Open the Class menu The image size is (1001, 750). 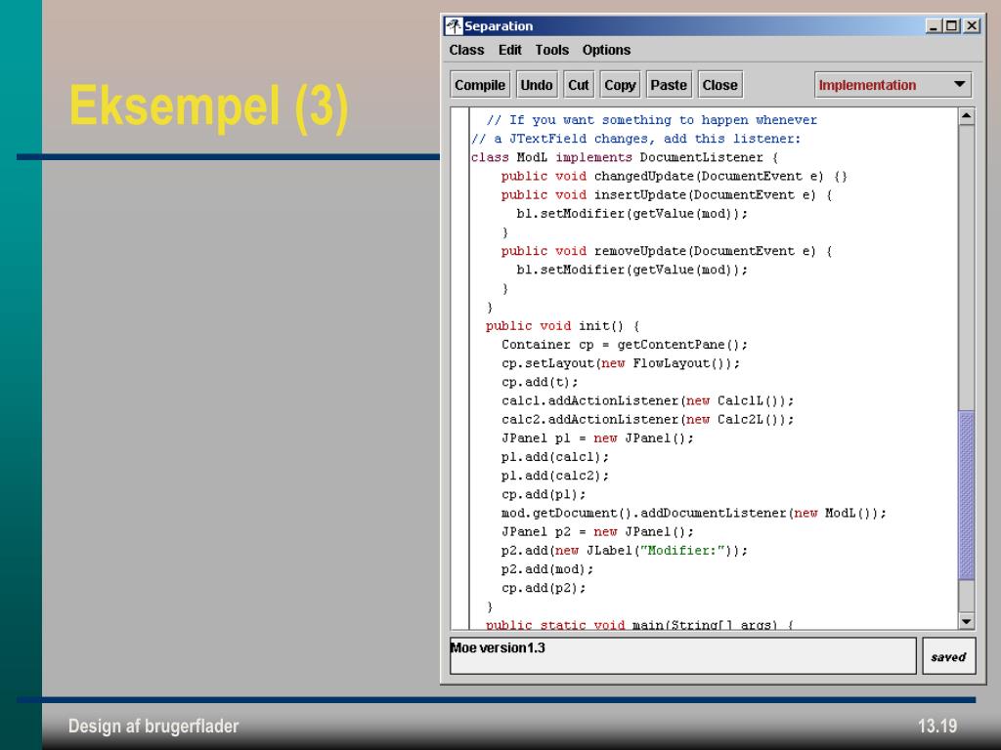pos(466,50)
